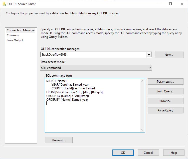Select StackOverflow2013 connection combo box
This screenshot has width=188, height=159.
[x=93, y=55]
